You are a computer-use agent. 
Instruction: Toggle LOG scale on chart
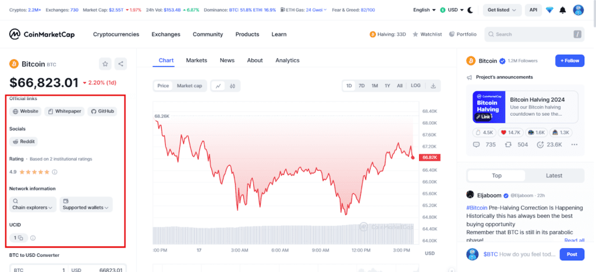(x=416, y=86)
